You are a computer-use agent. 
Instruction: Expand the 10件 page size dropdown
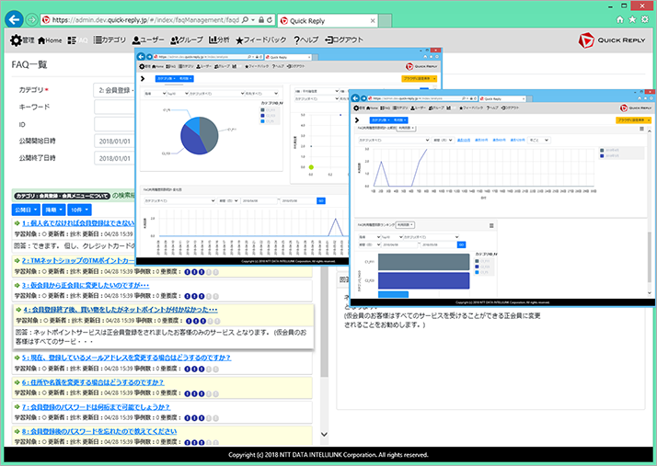80,210
